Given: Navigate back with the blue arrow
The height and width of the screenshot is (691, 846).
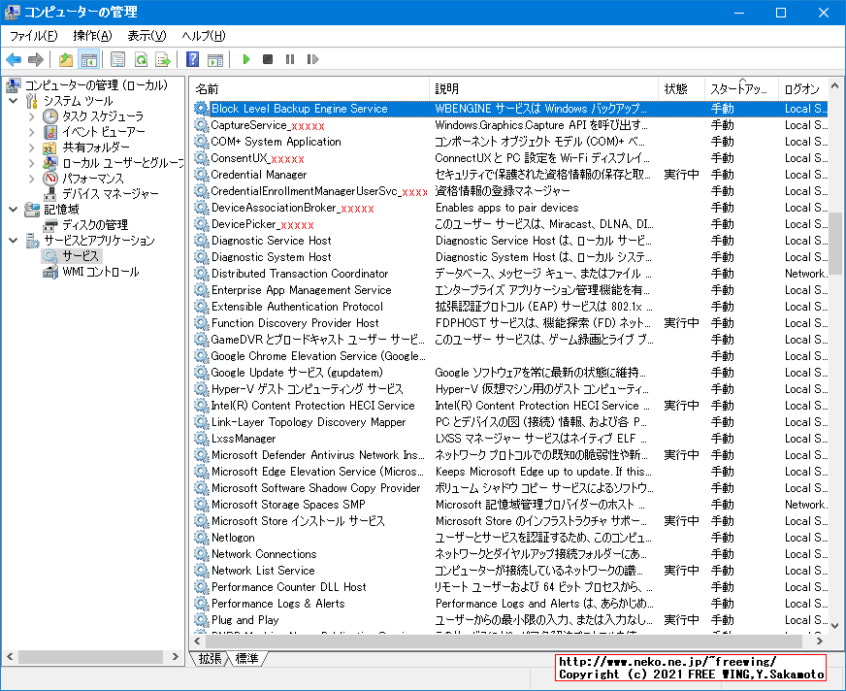Looking at the screenshot, I should click(x=13, y=59).
